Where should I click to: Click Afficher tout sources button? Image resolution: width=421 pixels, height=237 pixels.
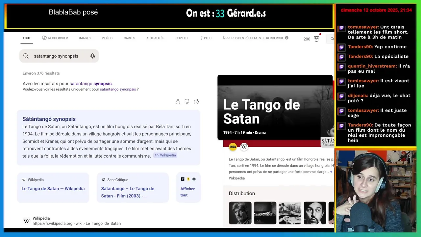pos(188,188)
